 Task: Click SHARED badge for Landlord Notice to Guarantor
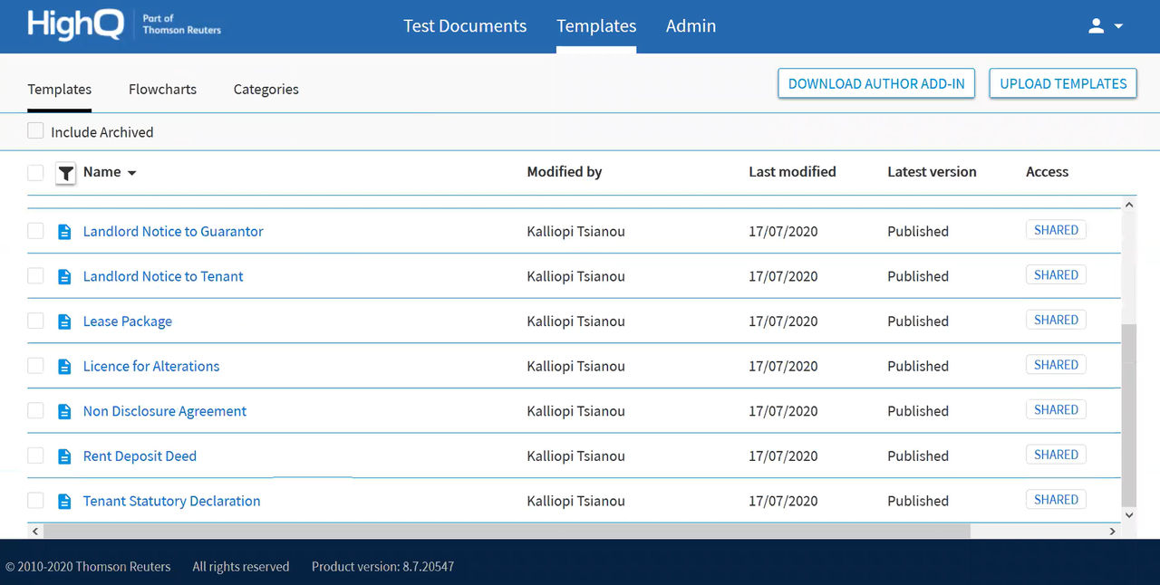[1056, 230]
